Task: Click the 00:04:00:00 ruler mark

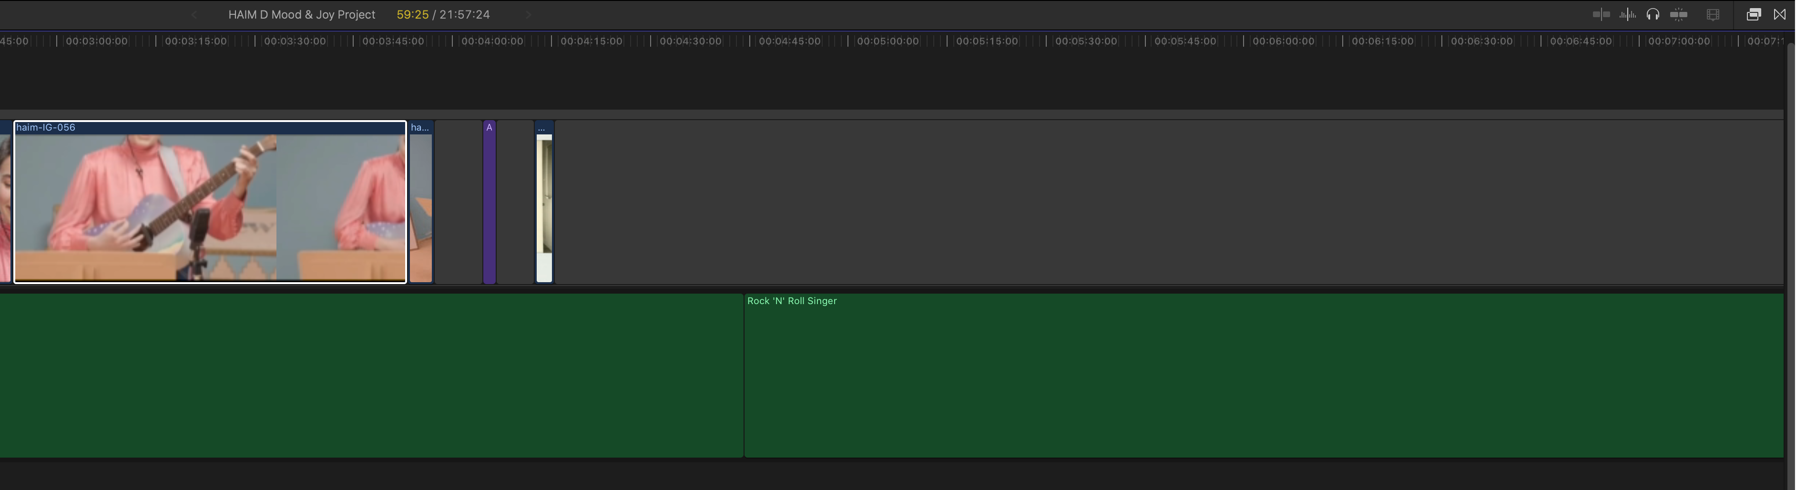Action: click(492, 41)
